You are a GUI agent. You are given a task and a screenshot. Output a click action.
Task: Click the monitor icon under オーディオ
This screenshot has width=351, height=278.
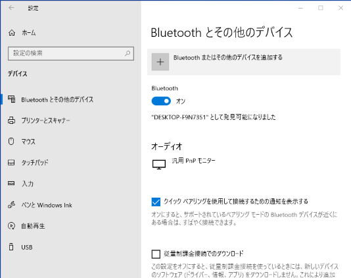point(159,164)
